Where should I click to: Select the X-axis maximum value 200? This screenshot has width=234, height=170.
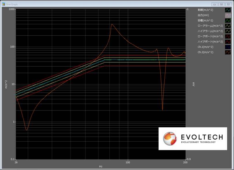click(185, 162)
